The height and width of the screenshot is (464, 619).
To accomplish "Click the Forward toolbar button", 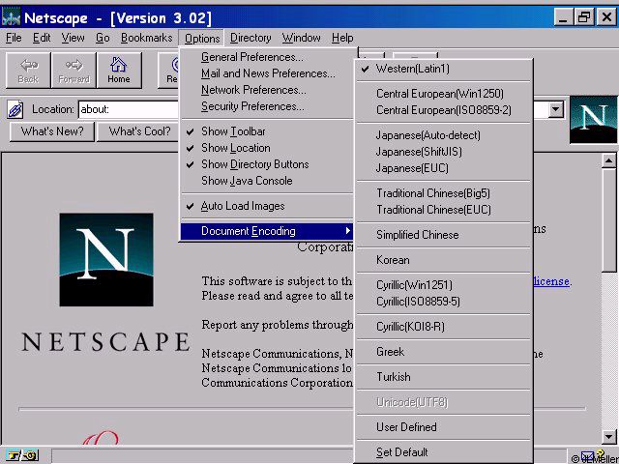I will (x=74, y=71).
